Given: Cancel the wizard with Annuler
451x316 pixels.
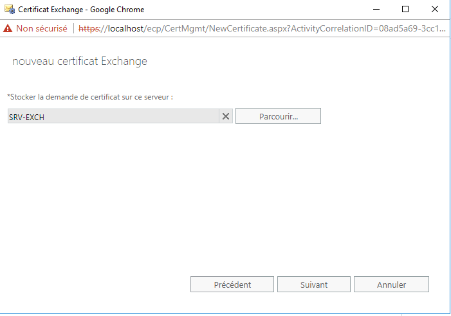Looking at the screenshot, I should (x=391, y=285).
